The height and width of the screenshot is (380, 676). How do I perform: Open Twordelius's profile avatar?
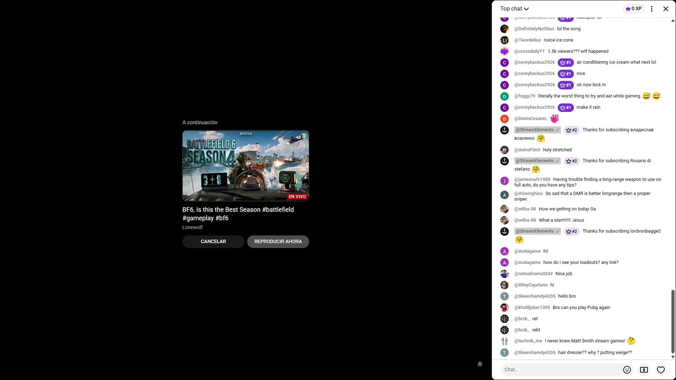click(x=504, y=40)
